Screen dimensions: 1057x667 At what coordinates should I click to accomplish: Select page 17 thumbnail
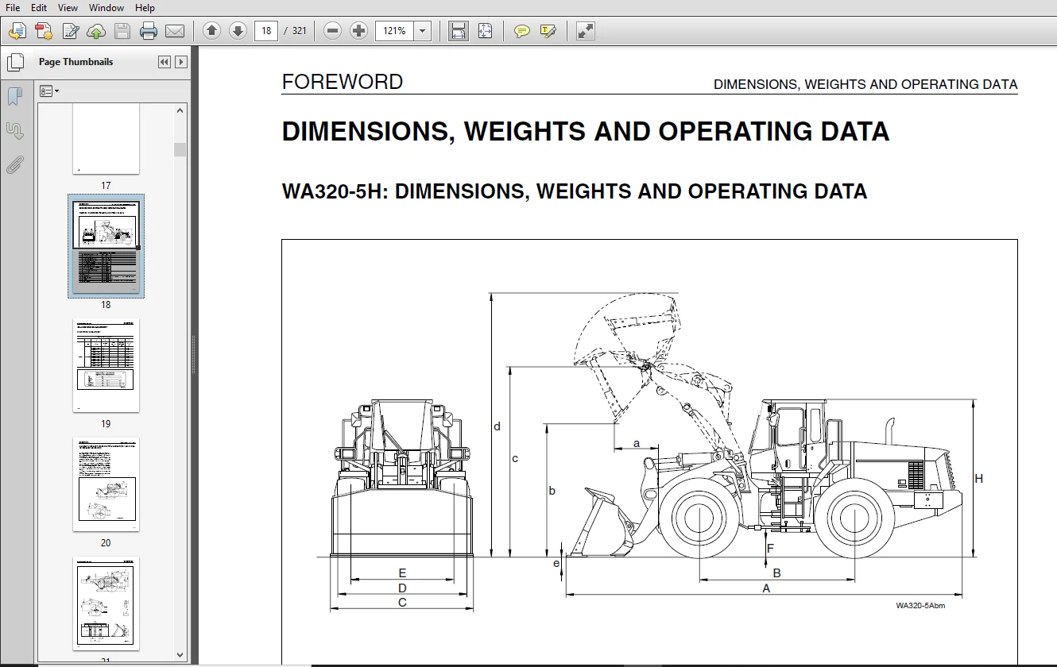coord(106,139)
